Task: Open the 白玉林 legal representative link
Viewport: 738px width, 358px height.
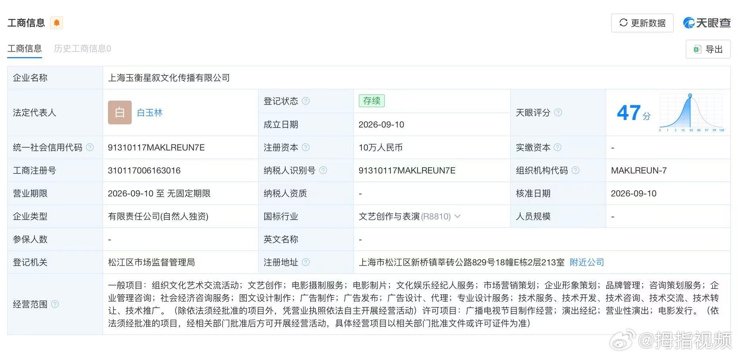Action: click(150, 112)
